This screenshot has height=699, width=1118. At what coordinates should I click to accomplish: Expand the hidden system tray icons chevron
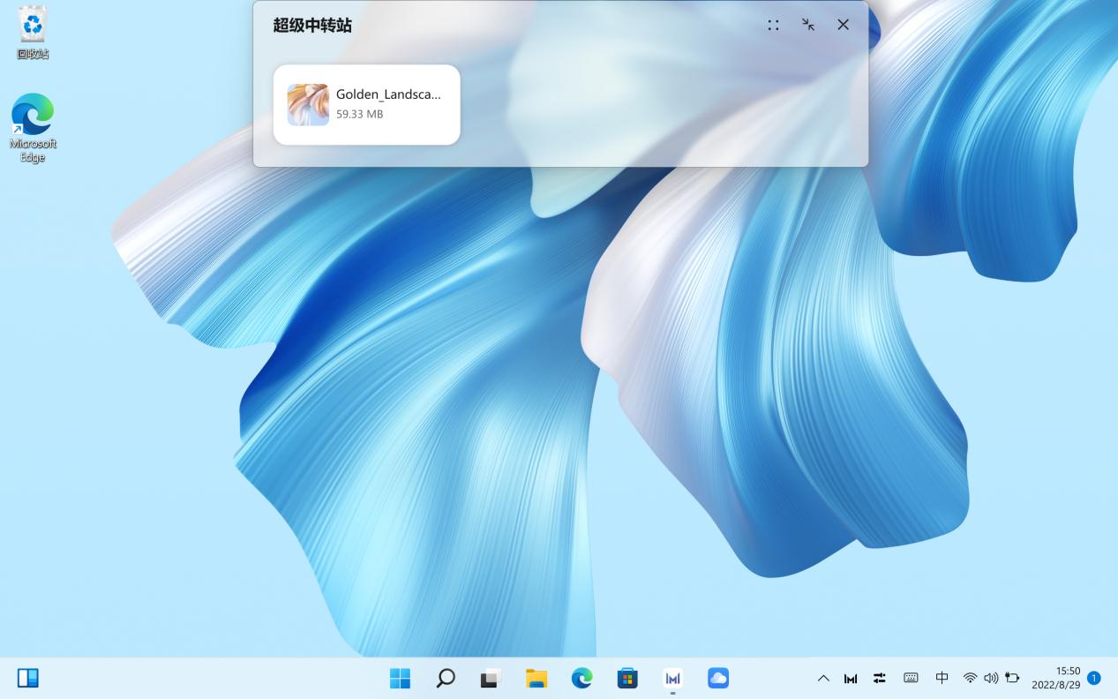pyautogui.click(x=823, y=678)
